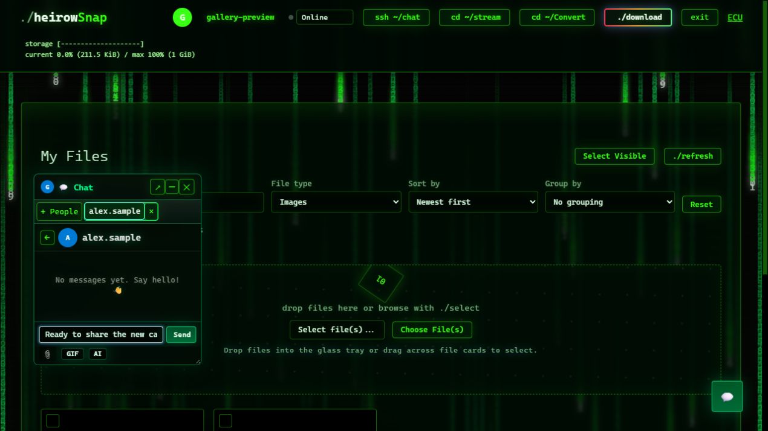Click the small blue G avatar in chat header
768x431 pixels.
coord(47,187)
